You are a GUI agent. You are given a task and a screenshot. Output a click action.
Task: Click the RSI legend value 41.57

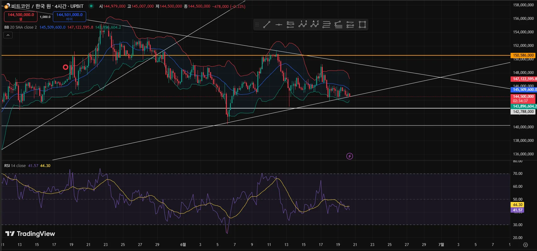tap(33, 166)
